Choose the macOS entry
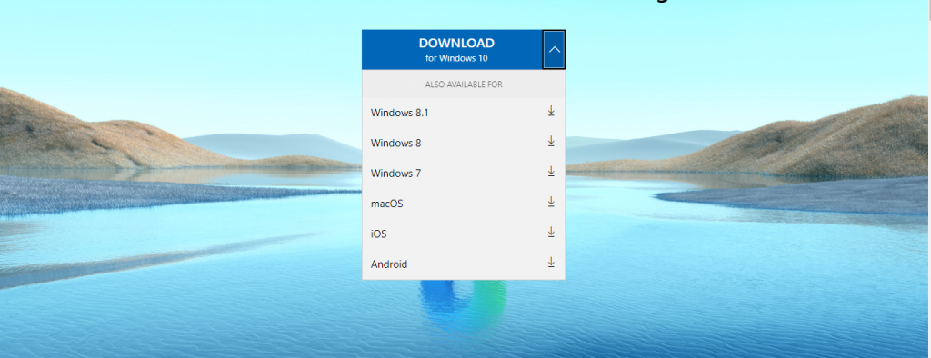The height and width of the screenshot is (358, 931). pyautogui.click(x=464, y=204)
